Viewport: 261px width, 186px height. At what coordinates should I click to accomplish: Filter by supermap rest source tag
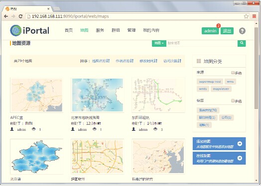[x=210, y=82]
